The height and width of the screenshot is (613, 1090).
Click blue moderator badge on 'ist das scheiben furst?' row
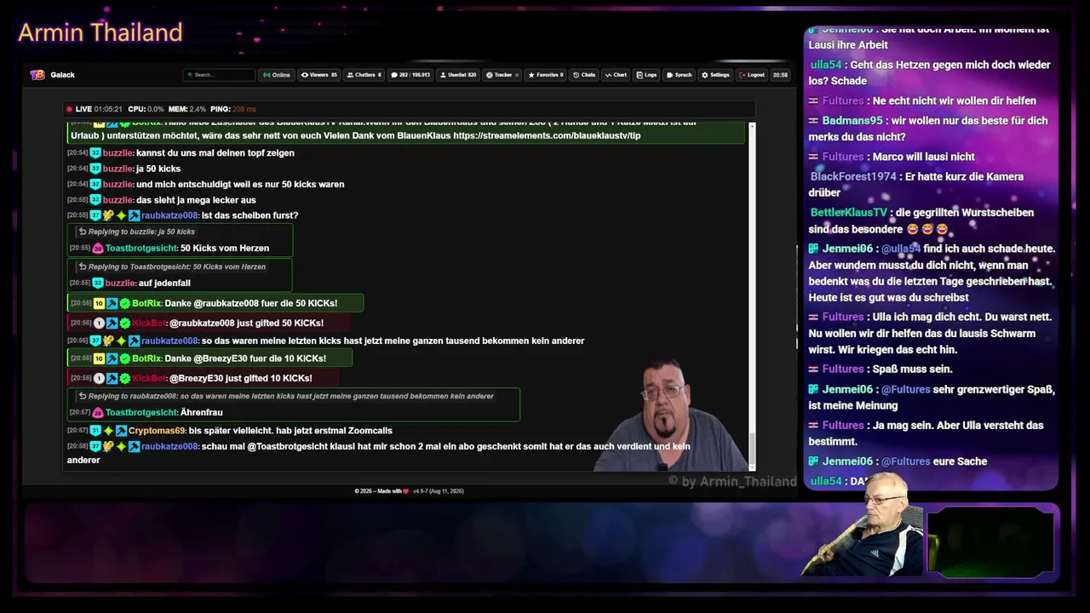tap(135, 215)
